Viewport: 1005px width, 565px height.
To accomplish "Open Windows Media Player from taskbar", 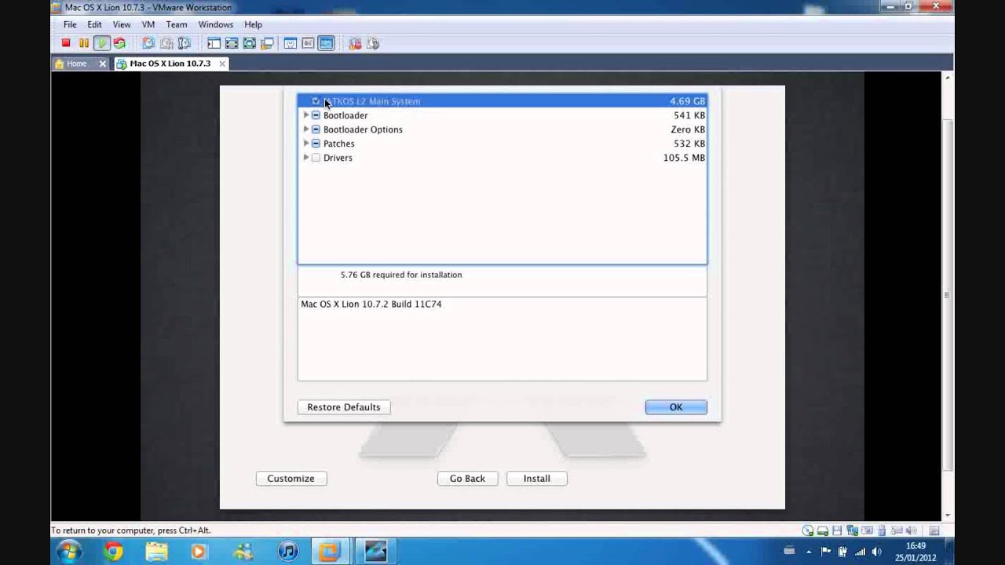I will pyautogui.click(x=199, y=552).
